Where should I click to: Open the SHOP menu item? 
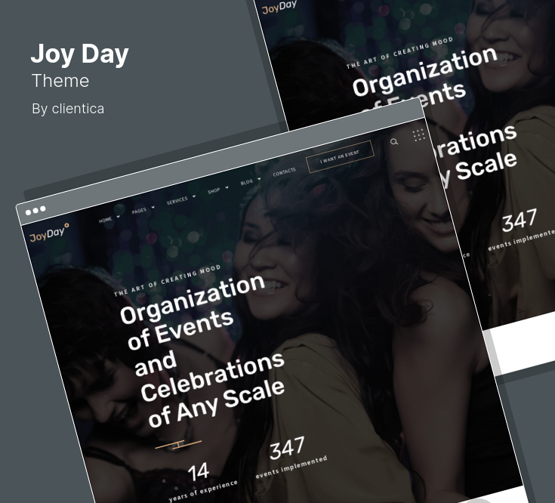(214, 191)
